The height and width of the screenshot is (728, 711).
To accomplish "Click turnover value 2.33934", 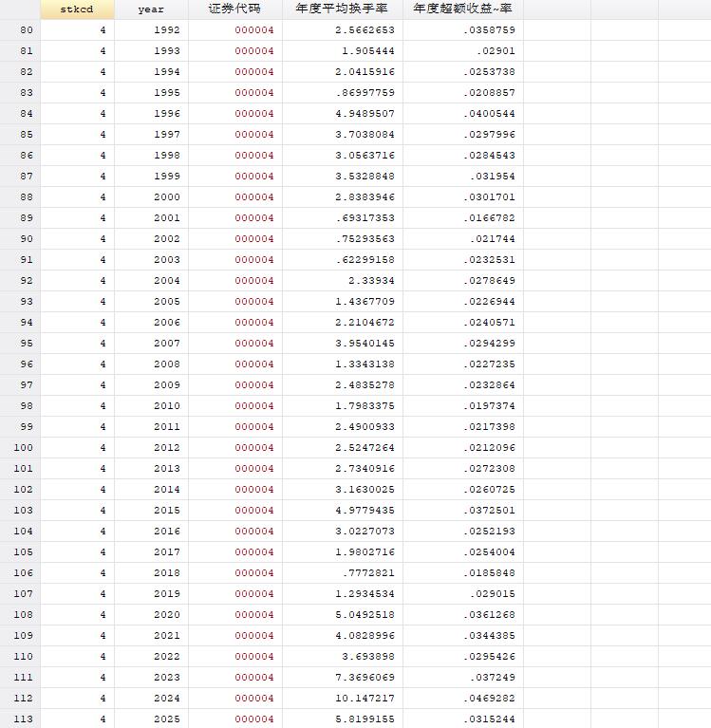I will click(x=343, y=281).
